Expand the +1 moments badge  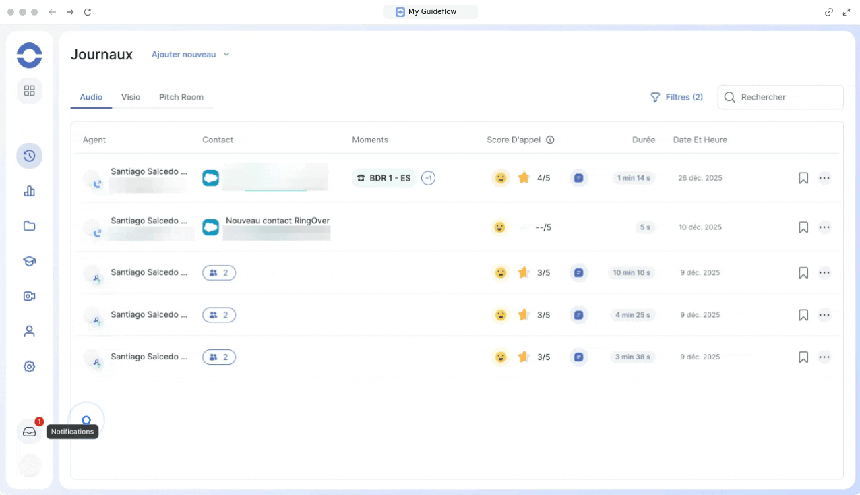pos(428,178)
